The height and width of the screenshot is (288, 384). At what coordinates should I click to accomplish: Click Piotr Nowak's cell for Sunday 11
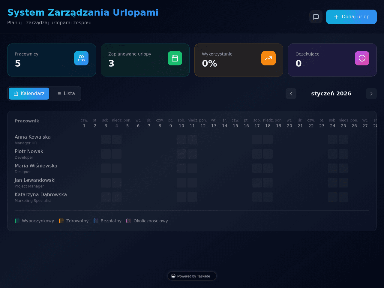(x=192, y=154)
